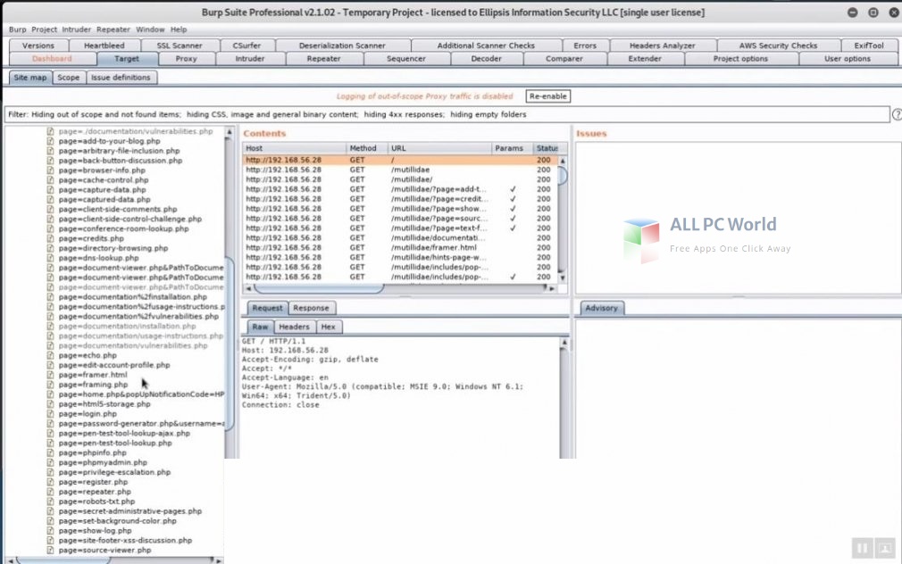Click the Contents horizontal scroll right arrow
Screen dimensions: 902x564
coord(552,288)
